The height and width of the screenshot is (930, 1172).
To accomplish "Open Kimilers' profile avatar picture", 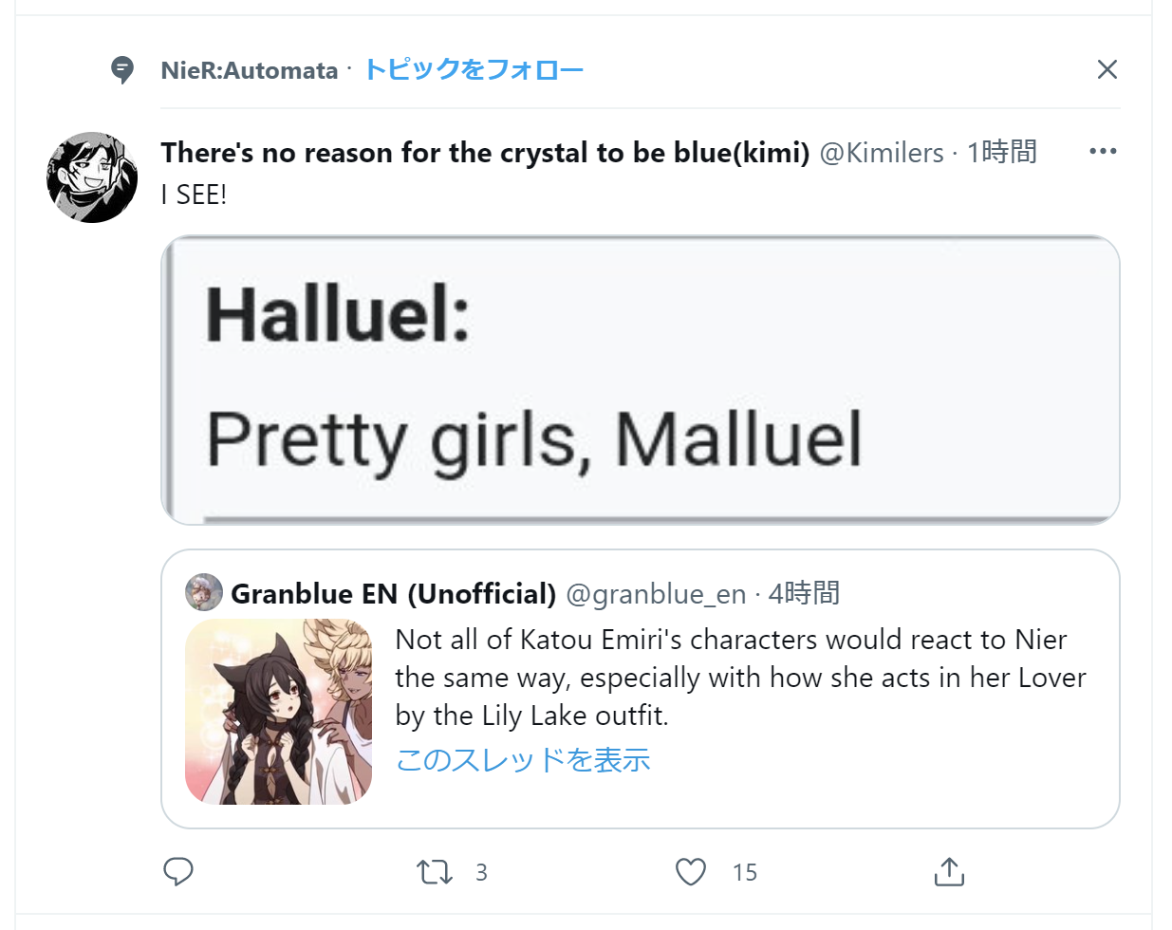I will [92, 177].
